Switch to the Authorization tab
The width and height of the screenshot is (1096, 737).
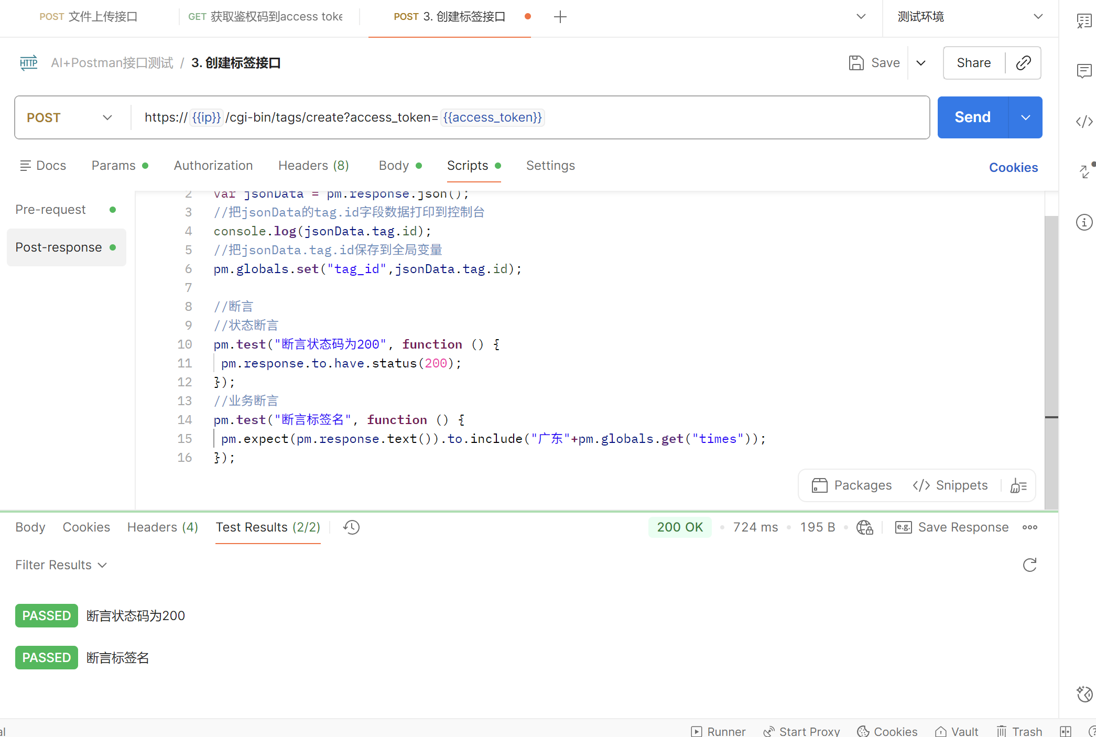tap(213, 166)
